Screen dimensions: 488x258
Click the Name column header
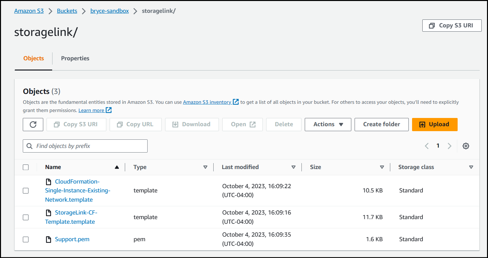coord(53,167)
